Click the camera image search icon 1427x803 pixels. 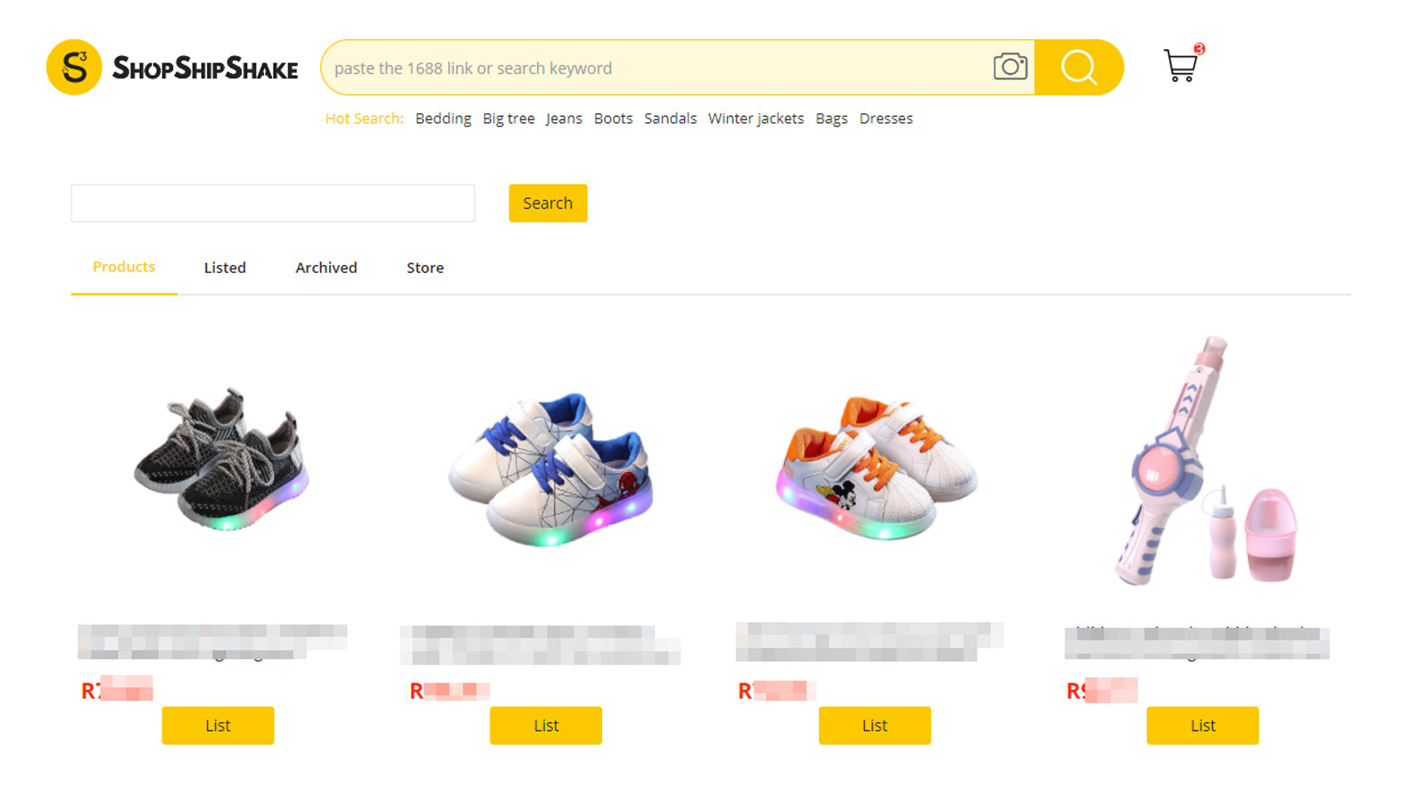pos(1010,67)
